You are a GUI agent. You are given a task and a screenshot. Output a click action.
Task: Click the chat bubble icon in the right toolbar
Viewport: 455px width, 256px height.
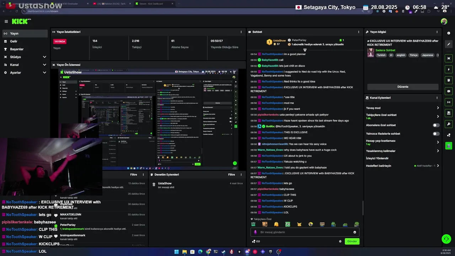[x=449, y=91]
